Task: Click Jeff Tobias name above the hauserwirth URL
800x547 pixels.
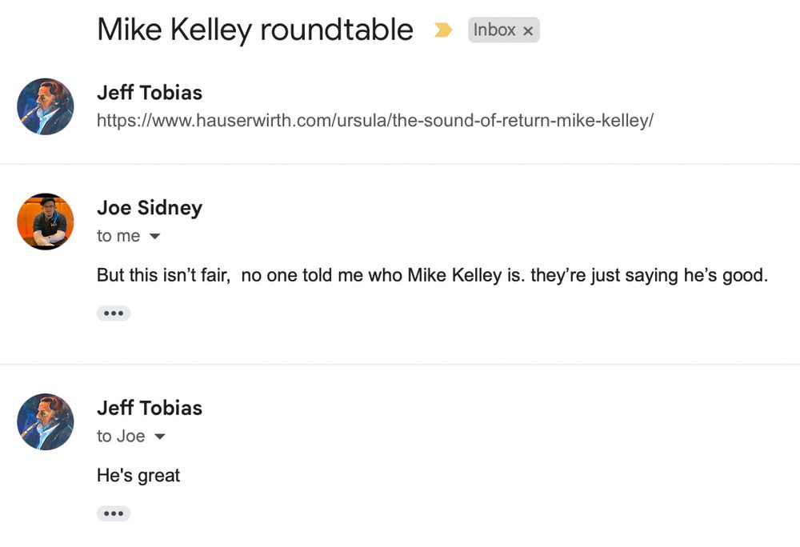Action: (150, 93)
